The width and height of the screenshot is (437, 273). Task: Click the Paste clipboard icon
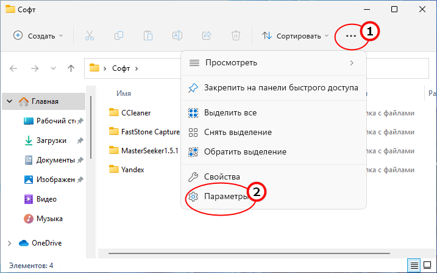click(148, 36)
